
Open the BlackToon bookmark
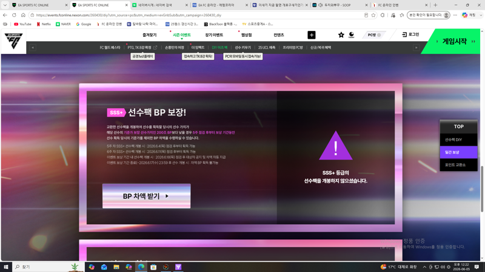pyautogui.click(x=221, y=24)
